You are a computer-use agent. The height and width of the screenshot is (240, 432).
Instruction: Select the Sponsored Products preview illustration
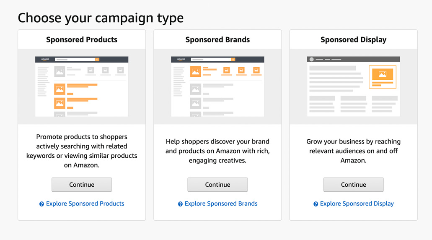pos(82,86)
